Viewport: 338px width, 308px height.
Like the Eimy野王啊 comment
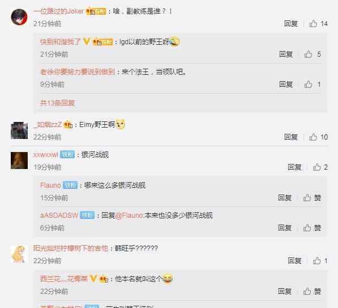[x=318, y=137]
